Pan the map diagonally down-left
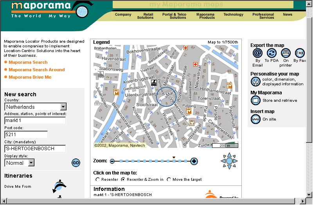 [x=225, y=165]
